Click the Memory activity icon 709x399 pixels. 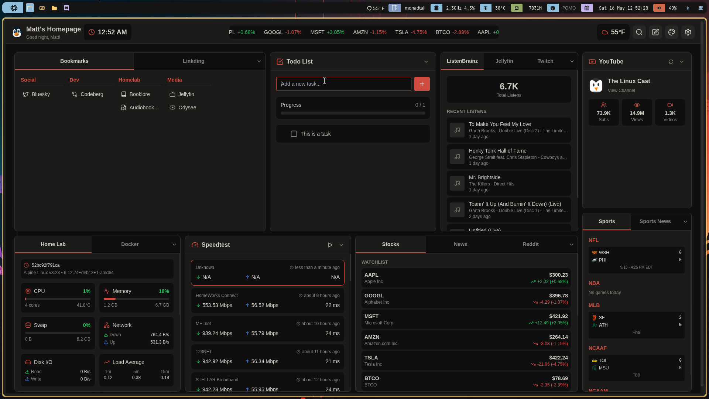pos(107,291)
